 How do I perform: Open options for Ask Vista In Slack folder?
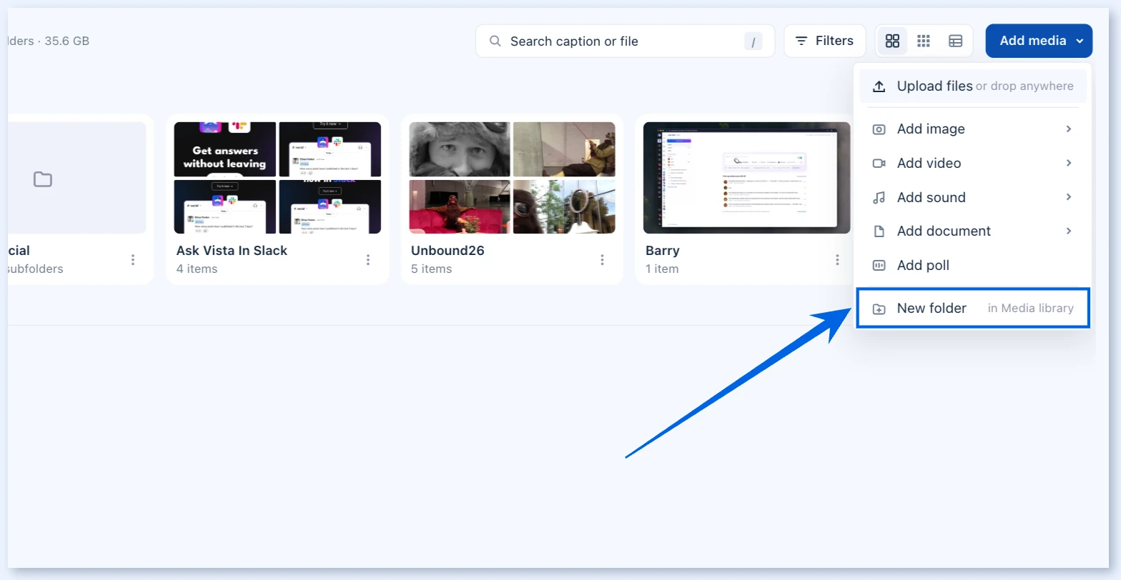click(368, 260)
